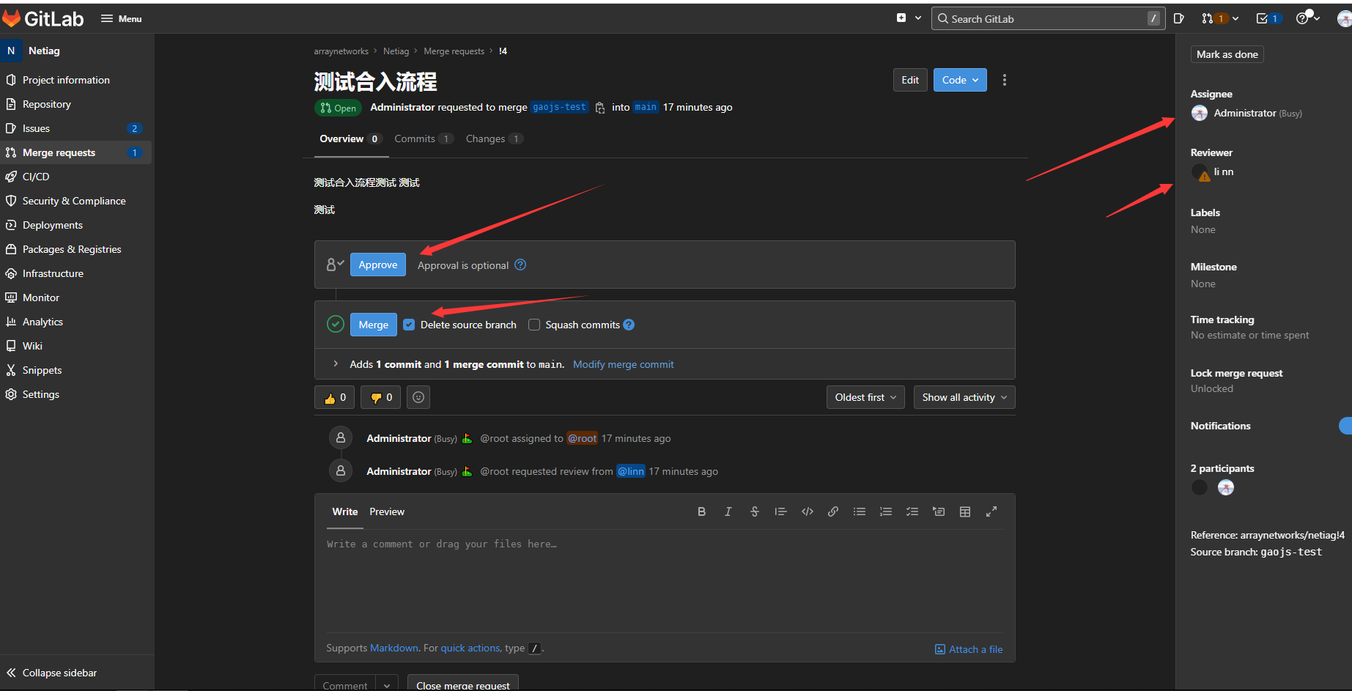Open the Oldest first sort dropdown
This screenshot has height=691, width=1352.
(x=865, y=397)
